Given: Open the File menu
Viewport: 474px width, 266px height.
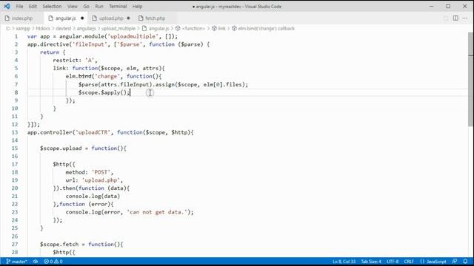Looking at the screenshot, I should coord(19,7).
